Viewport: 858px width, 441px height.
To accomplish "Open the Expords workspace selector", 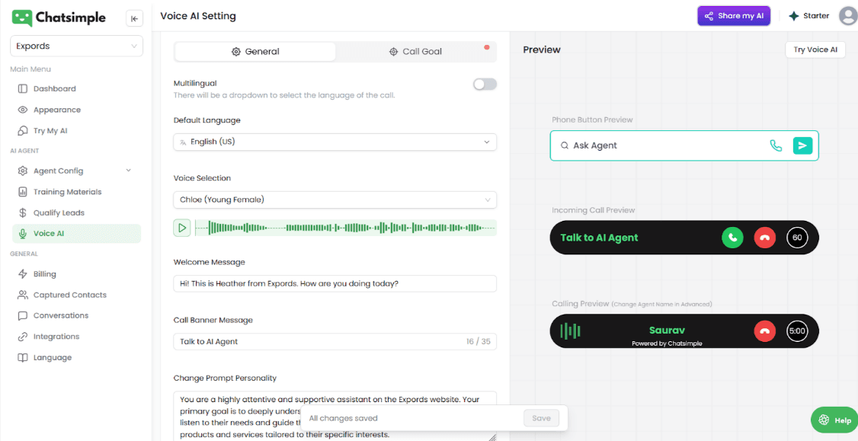I will (x=76, y=46).
